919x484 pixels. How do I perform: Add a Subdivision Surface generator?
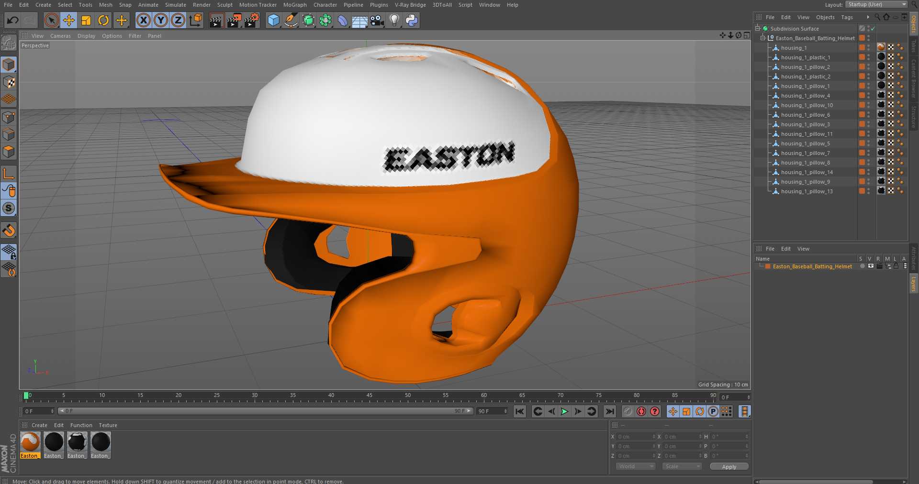tap(308, 20)
